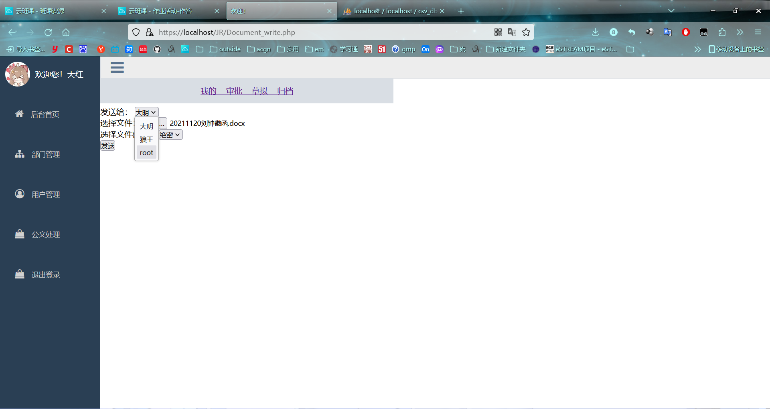
Task: Open the 学习通 bookmark
Action: (344, 49)
